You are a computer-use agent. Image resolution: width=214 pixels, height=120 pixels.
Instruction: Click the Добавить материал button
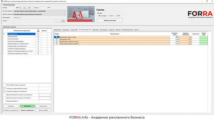(x=110, y=21)
